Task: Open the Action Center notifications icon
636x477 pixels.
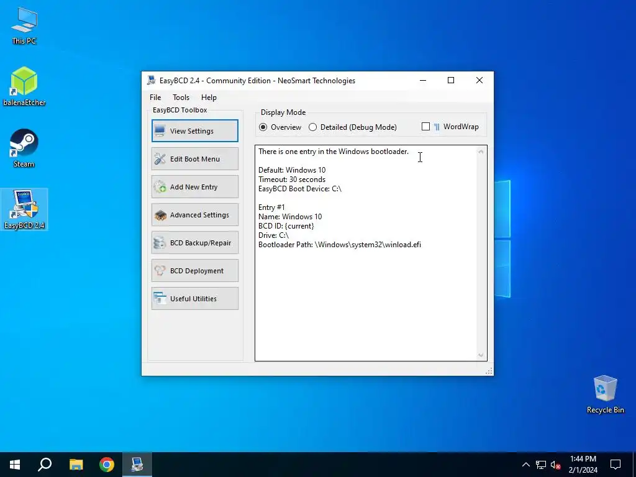Action: pyautogui.click(x=616, y=465)
